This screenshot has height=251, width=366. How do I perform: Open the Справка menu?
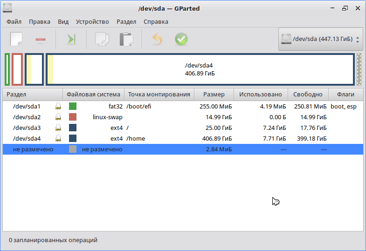point(156,22)
